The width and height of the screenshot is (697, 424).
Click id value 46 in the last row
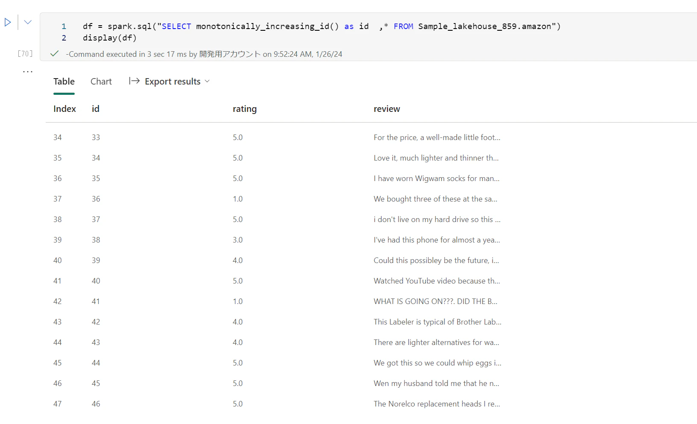coord(96,404)
